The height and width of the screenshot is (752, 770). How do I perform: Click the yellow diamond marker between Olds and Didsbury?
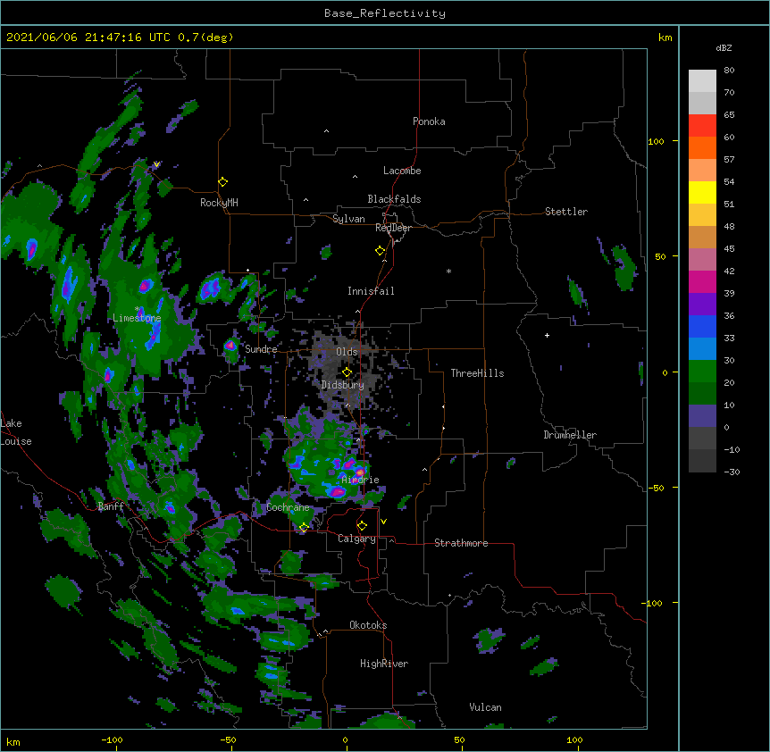point(347,372)
